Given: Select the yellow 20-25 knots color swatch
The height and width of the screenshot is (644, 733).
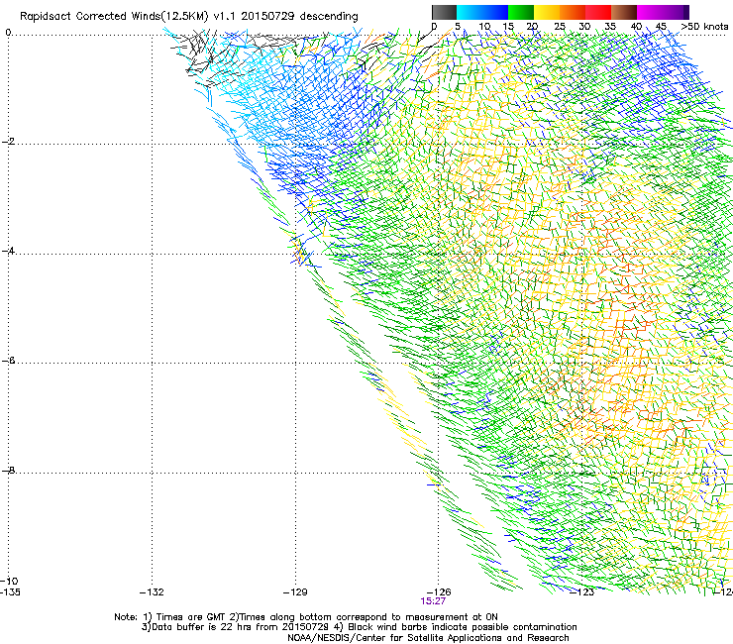Looking at the screenshot, I should (x=547, y=12).
